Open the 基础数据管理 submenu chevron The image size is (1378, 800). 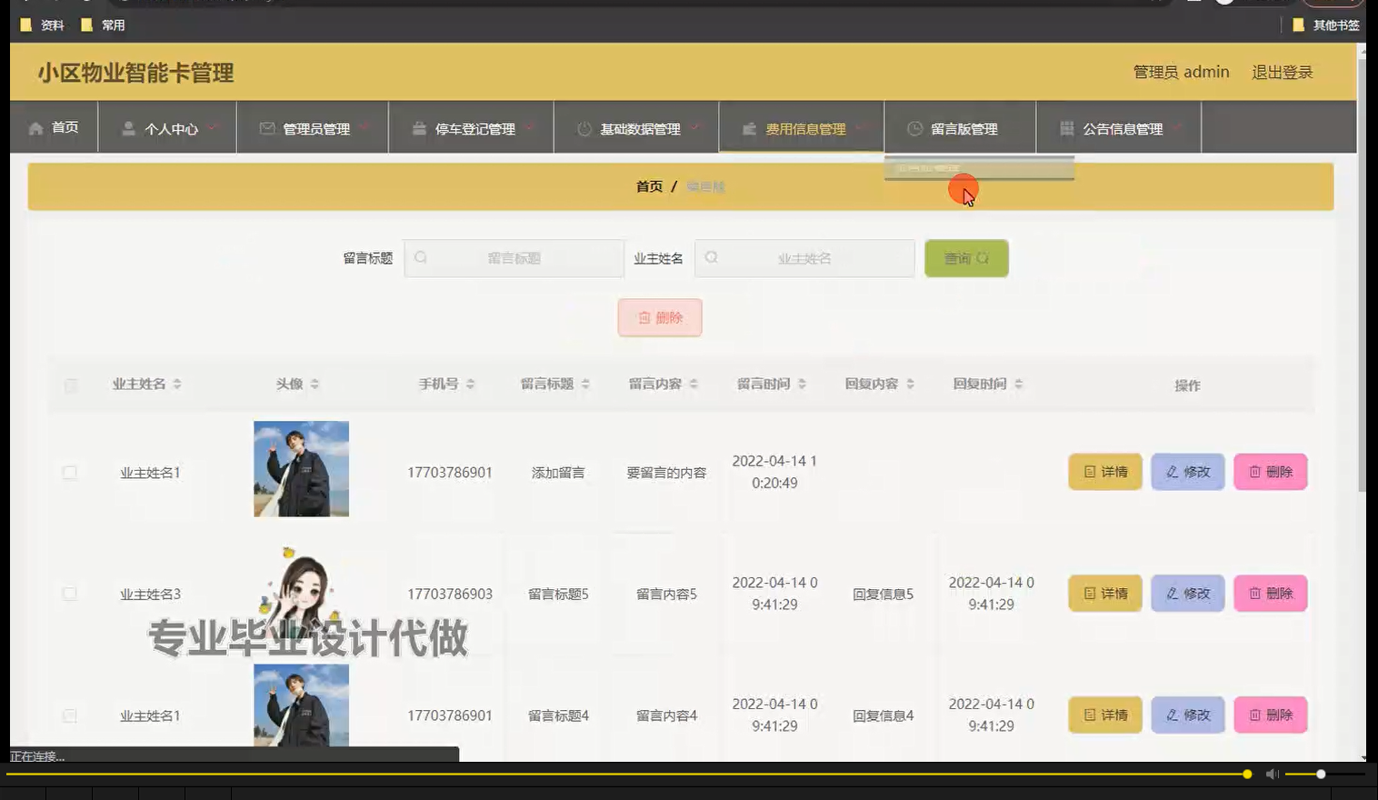coord(695,128)
